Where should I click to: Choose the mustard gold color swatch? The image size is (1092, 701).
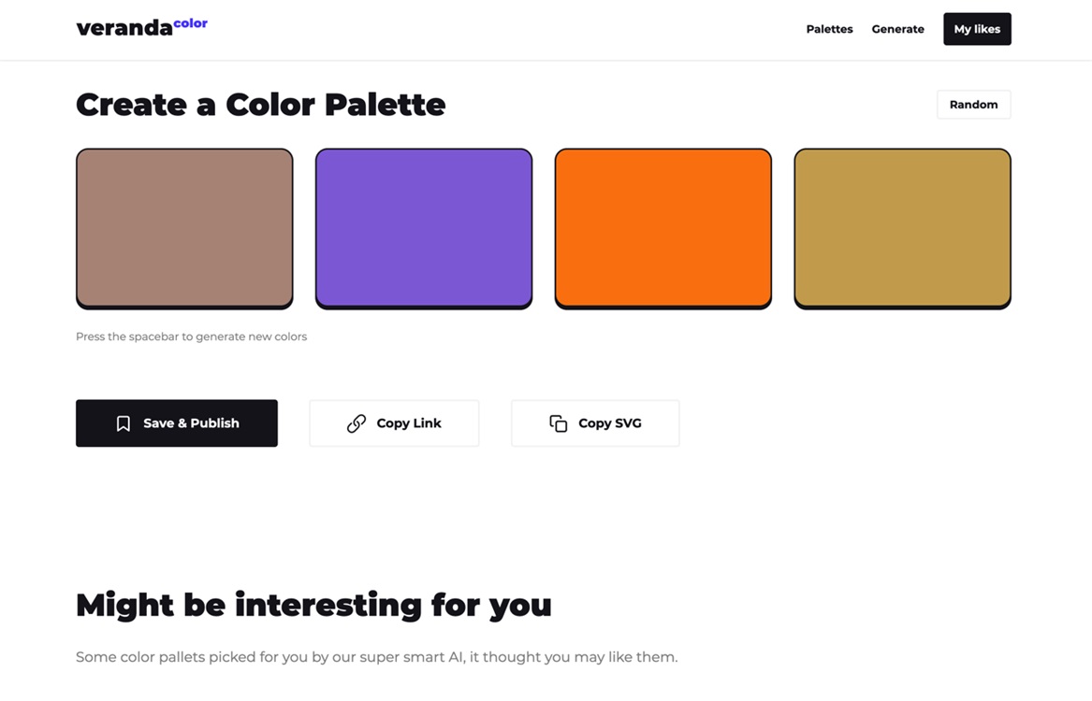[x=903, y=229]
